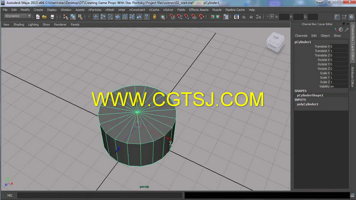
Task: Toggle joints selection mask icon
Action: pos(103,17)
